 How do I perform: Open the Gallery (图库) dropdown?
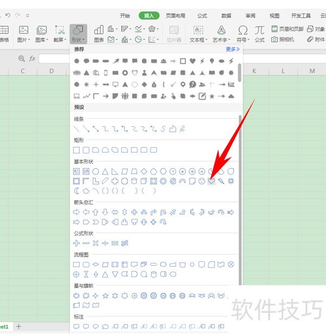pyautogui.click(x=42, y=34)
